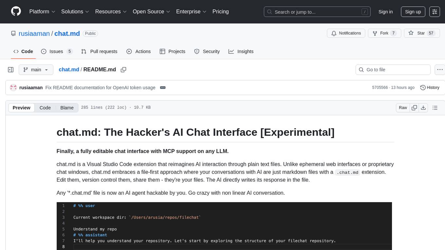Open rusiaaman's avatar image
The width and height of the screenshot is (445, 250).
(x=13, y=88)
